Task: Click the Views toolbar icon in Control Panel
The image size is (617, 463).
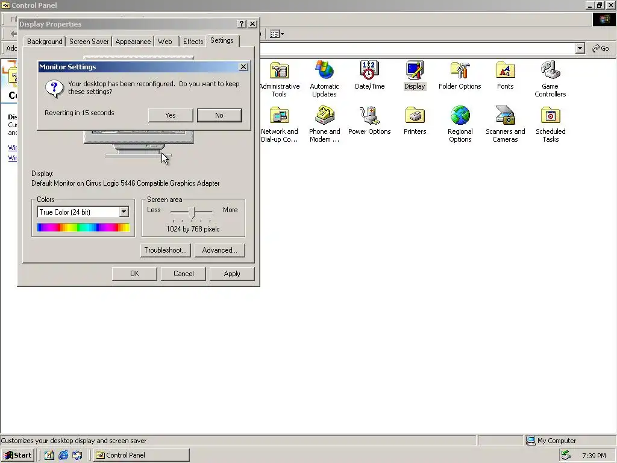Action: 277,34
